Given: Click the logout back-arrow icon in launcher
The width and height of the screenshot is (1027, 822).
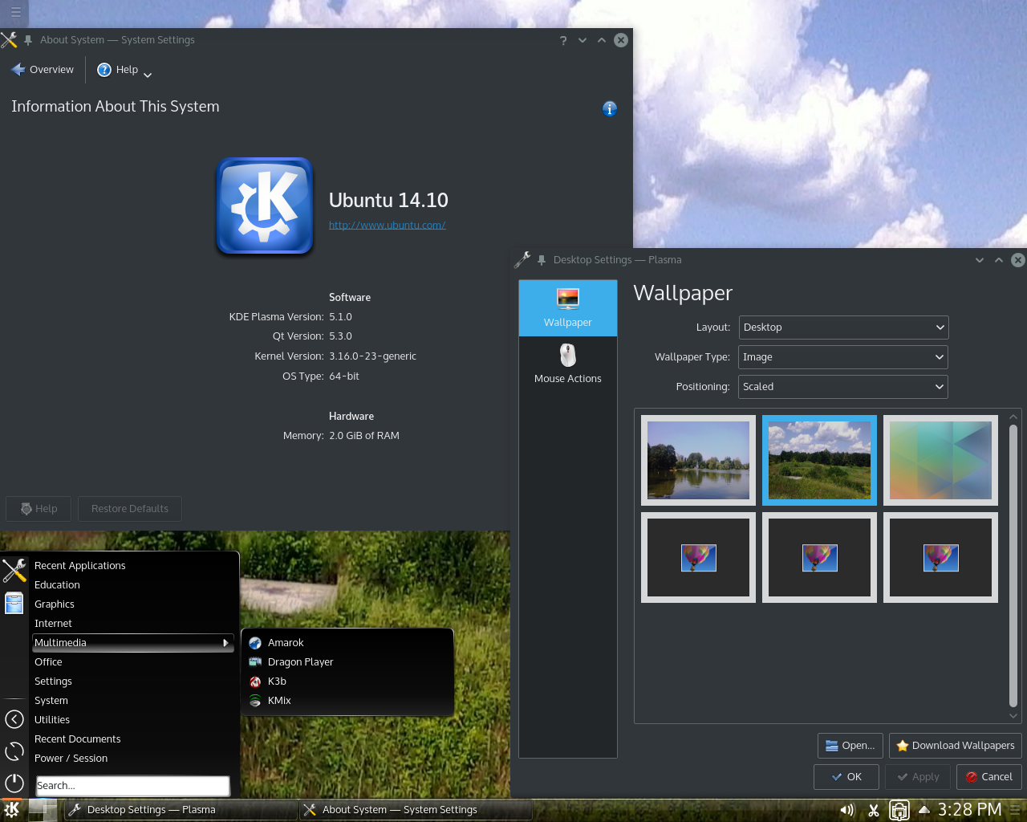Looking at the screenshot, I should 14,719.
